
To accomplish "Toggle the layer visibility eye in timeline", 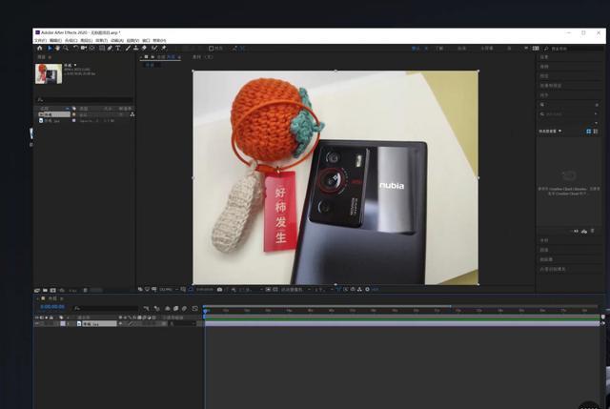I will [x=38, y=324].
